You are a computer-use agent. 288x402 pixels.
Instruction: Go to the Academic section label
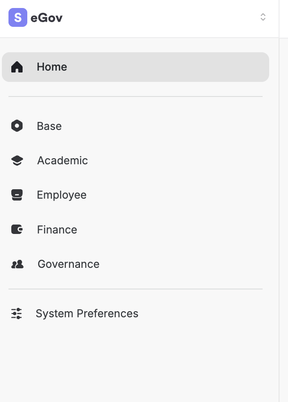click(x=62, y=161)
